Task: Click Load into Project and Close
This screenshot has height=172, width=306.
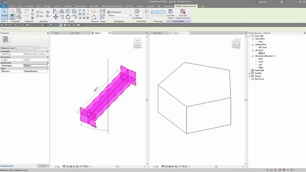Action: pyautogui.click(x=183, y=13)
